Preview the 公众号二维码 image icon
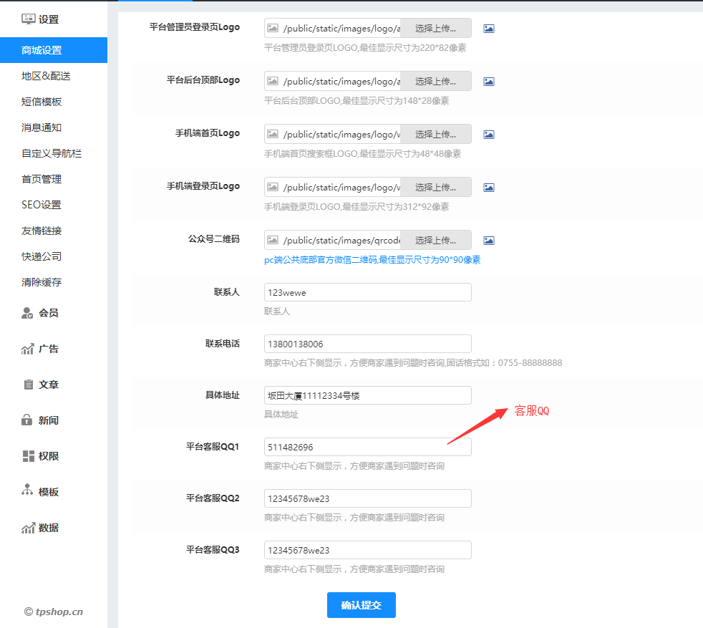Screen dimensions: 703x628 (488, 240)
